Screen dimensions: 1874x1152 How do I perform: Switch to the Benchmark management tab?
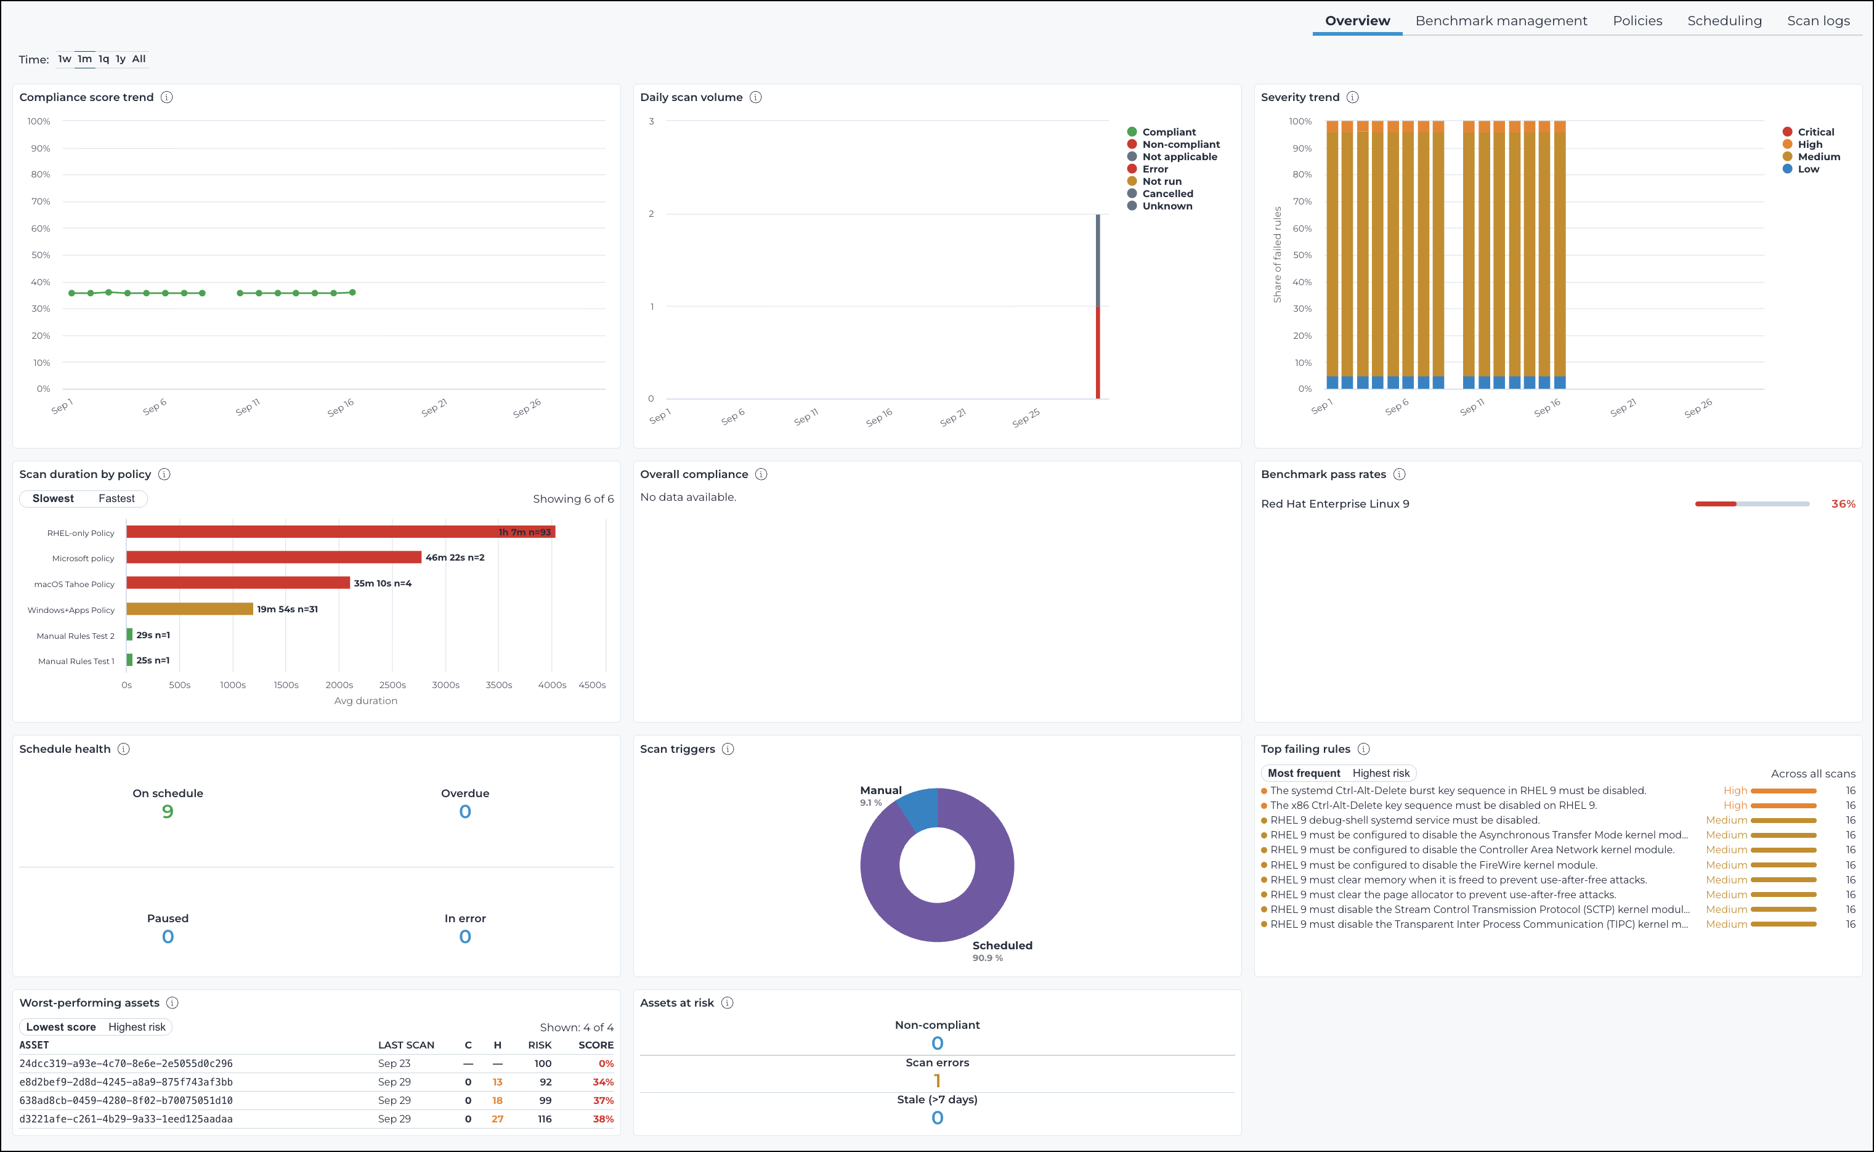(1501, 20)
